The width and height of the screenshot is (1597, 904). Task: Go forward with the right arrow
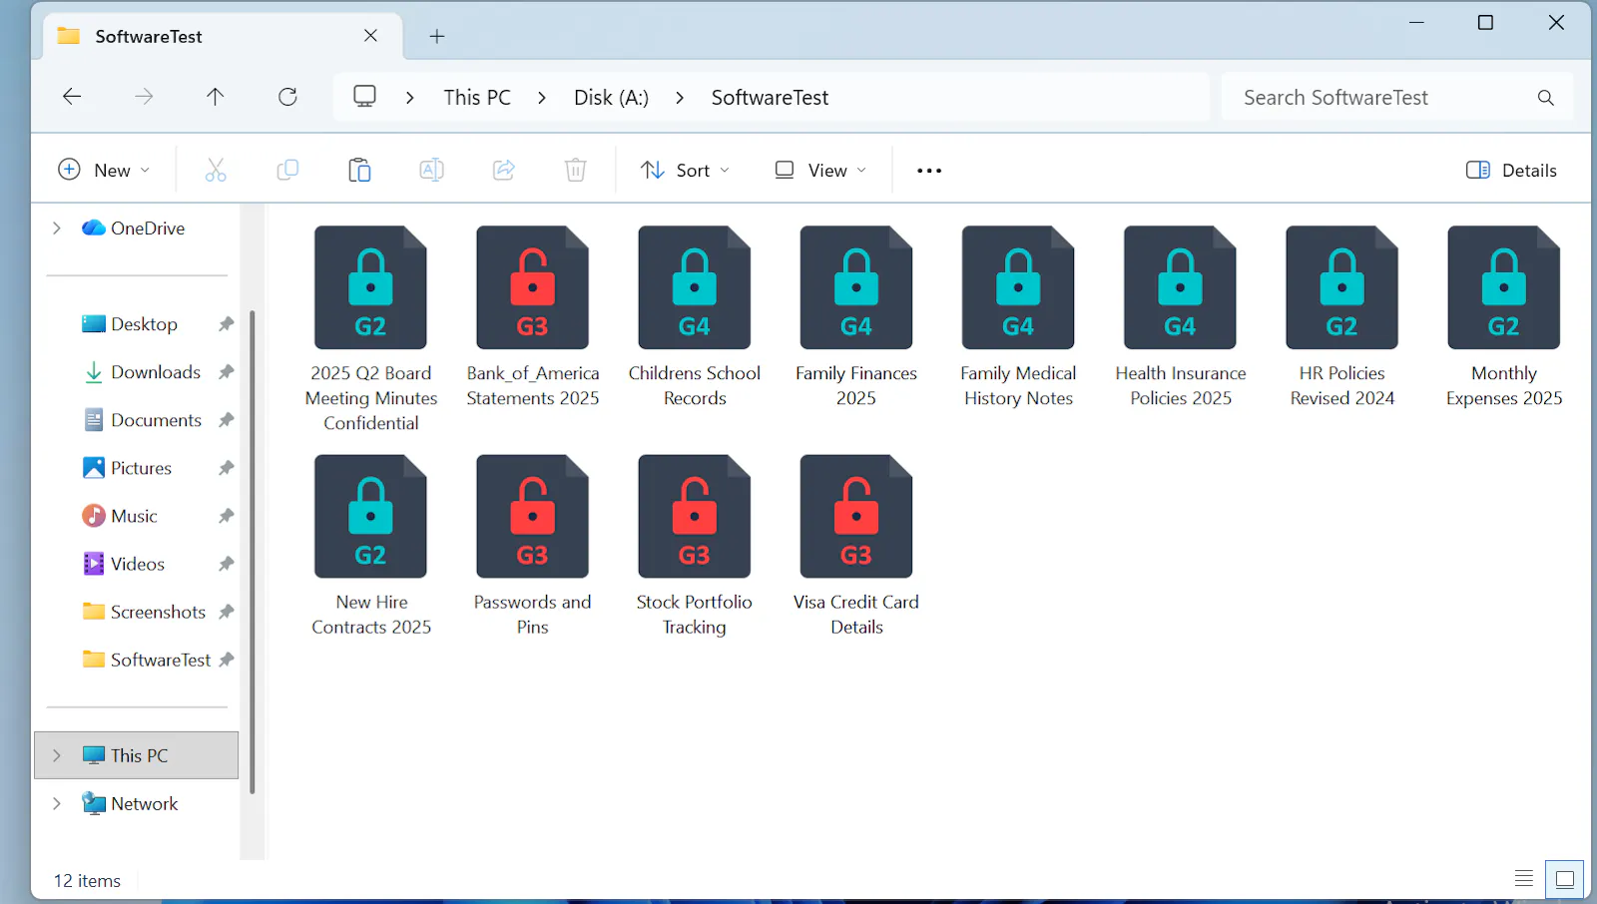click(x=144, y=97)
